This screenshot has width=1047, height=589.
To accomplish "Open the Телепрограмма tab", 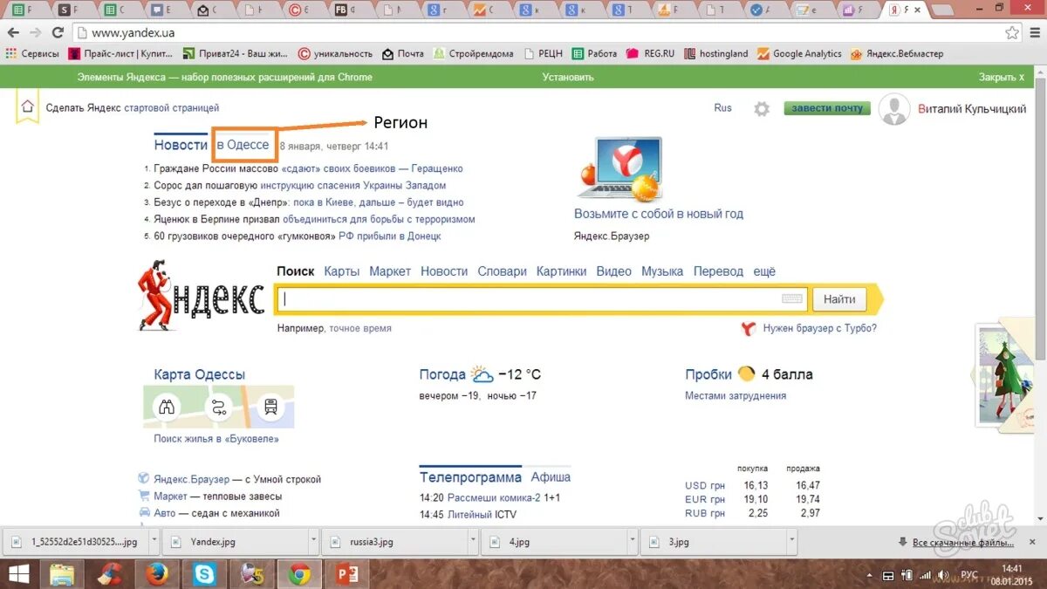I will 470,477.
